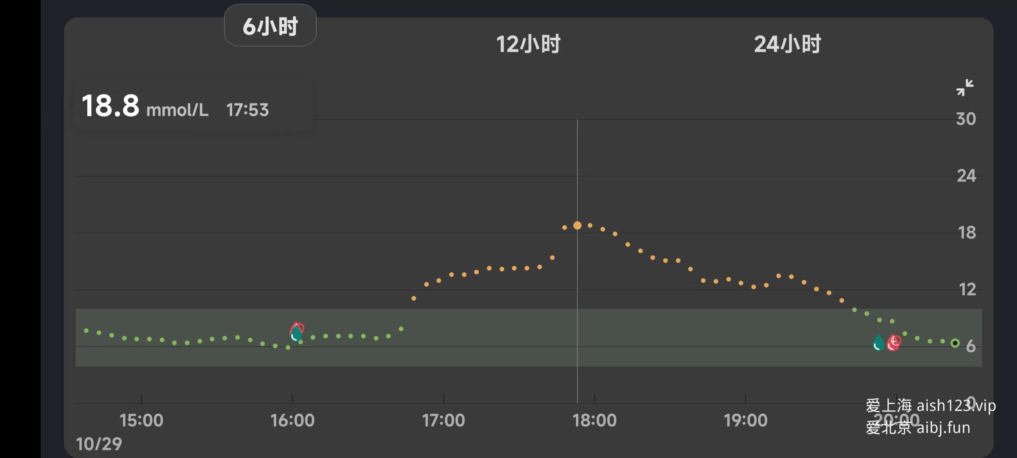This screenshot has width=1017, height=458.
Task: Click the 30 label on the glucose axis
Action: click(x=966, y=119)
